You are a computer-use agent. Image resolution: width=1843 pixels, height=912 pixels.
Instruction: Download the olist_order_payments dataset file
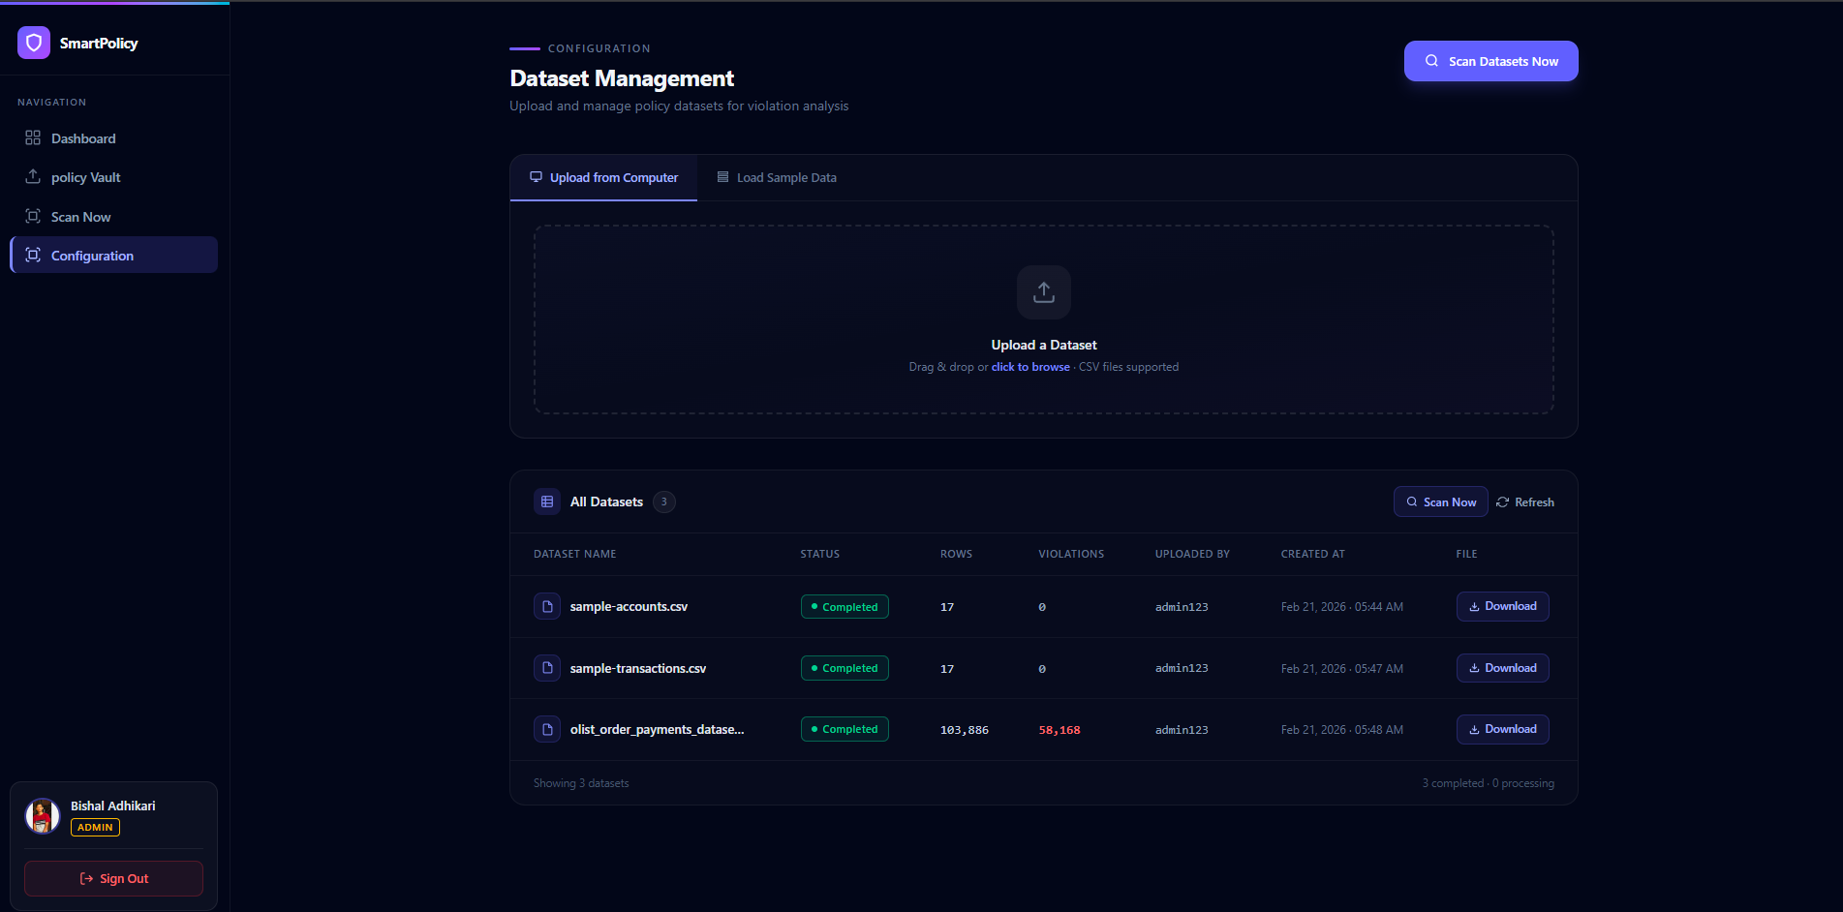[x=1502, y=729]
